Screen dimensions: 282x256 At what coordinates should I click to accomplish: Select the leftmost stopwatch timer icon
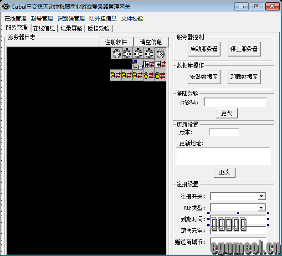(x=117, y=53)
